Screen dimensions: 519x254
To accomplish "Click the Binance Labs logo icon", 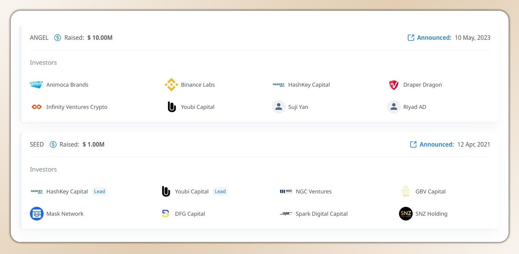I will (x=171, y=85).
